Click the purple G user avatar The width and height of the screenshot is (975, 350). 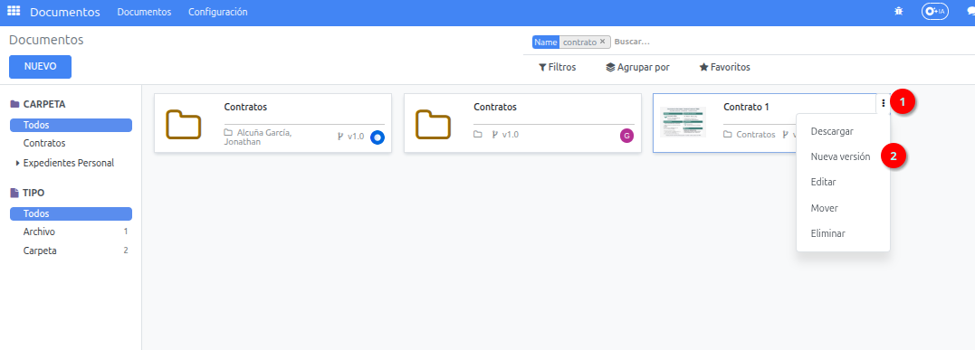click(626, 136)
